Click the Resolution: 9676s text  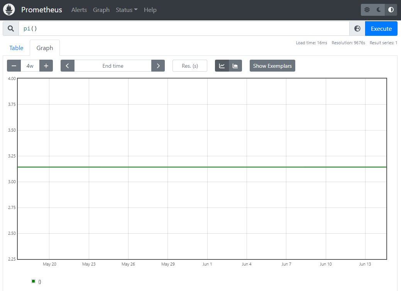(x=348, y=43)
